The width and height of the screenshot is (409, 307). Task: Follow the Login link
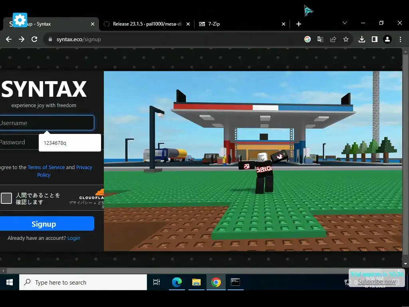[74, 238]
